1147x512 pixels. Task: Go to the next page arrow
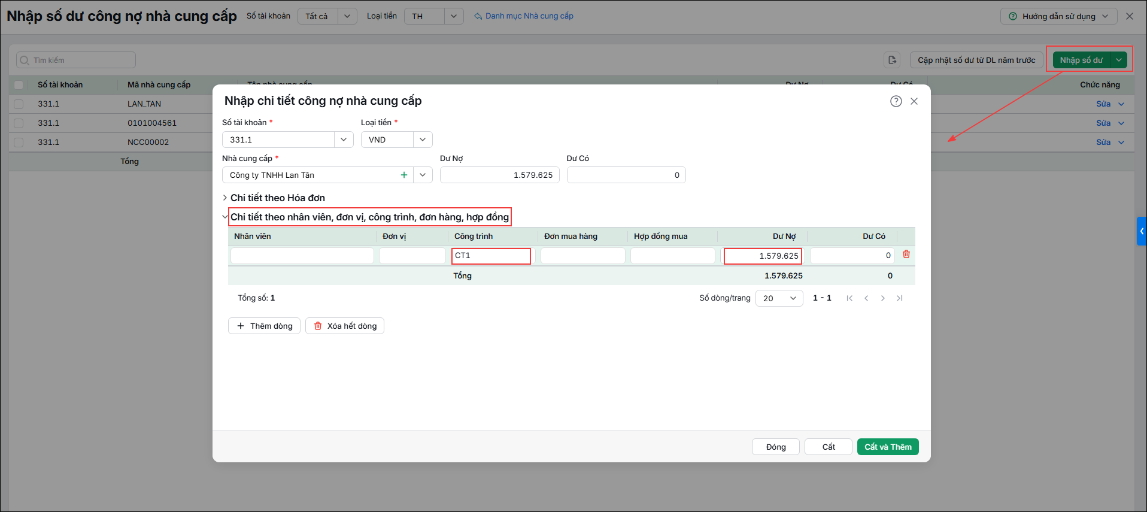pyautogui.click(x=882, y=298)
